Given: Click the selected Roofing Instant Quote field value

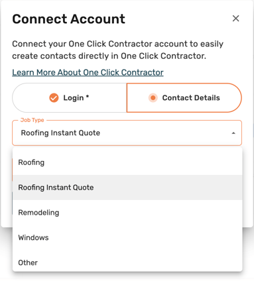Looking at the screenshot, I should coord(60,133).
